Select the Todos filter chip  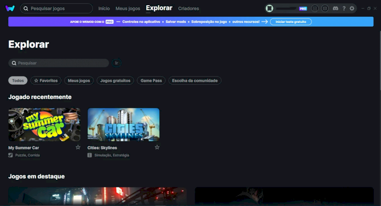point(18,80)
